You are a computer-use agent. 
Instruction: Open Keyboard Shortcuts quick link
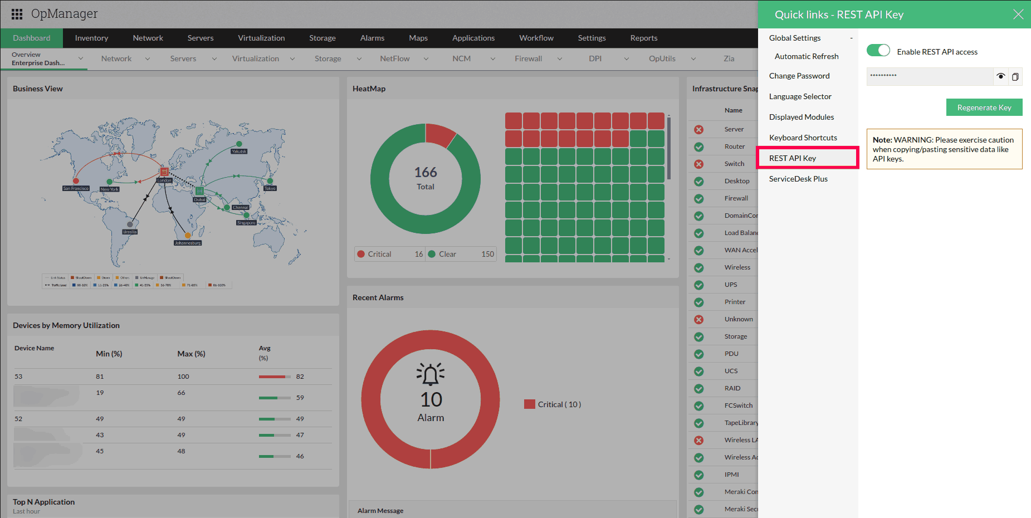coord(803,138)
